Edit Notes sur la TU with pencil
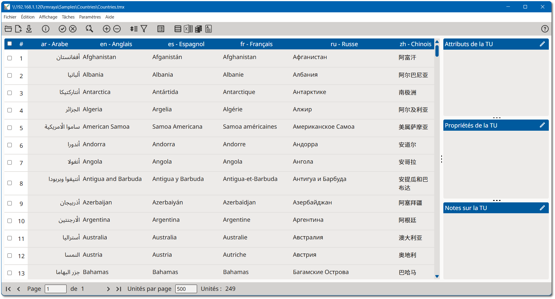 pos(542,208)
